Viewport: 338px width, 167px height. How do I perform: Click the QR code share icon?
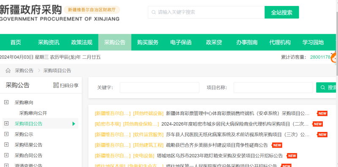pos(56,85)
